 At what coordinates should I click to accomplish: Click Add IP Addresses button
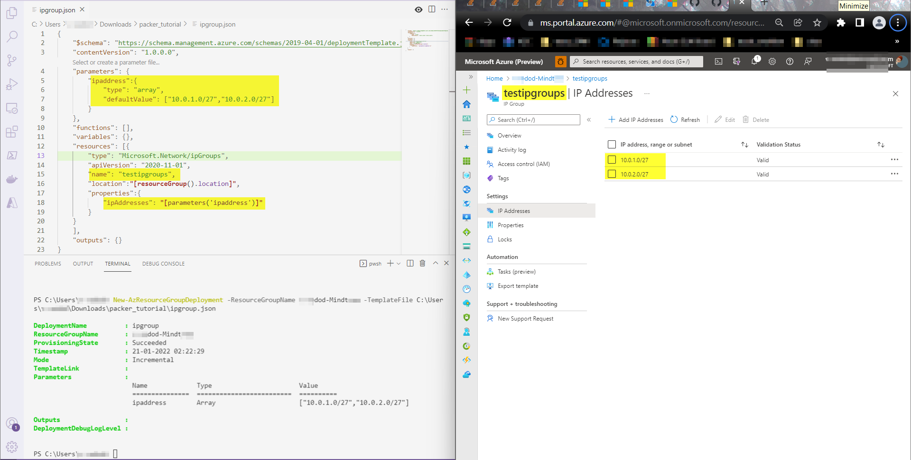[636, 120]
